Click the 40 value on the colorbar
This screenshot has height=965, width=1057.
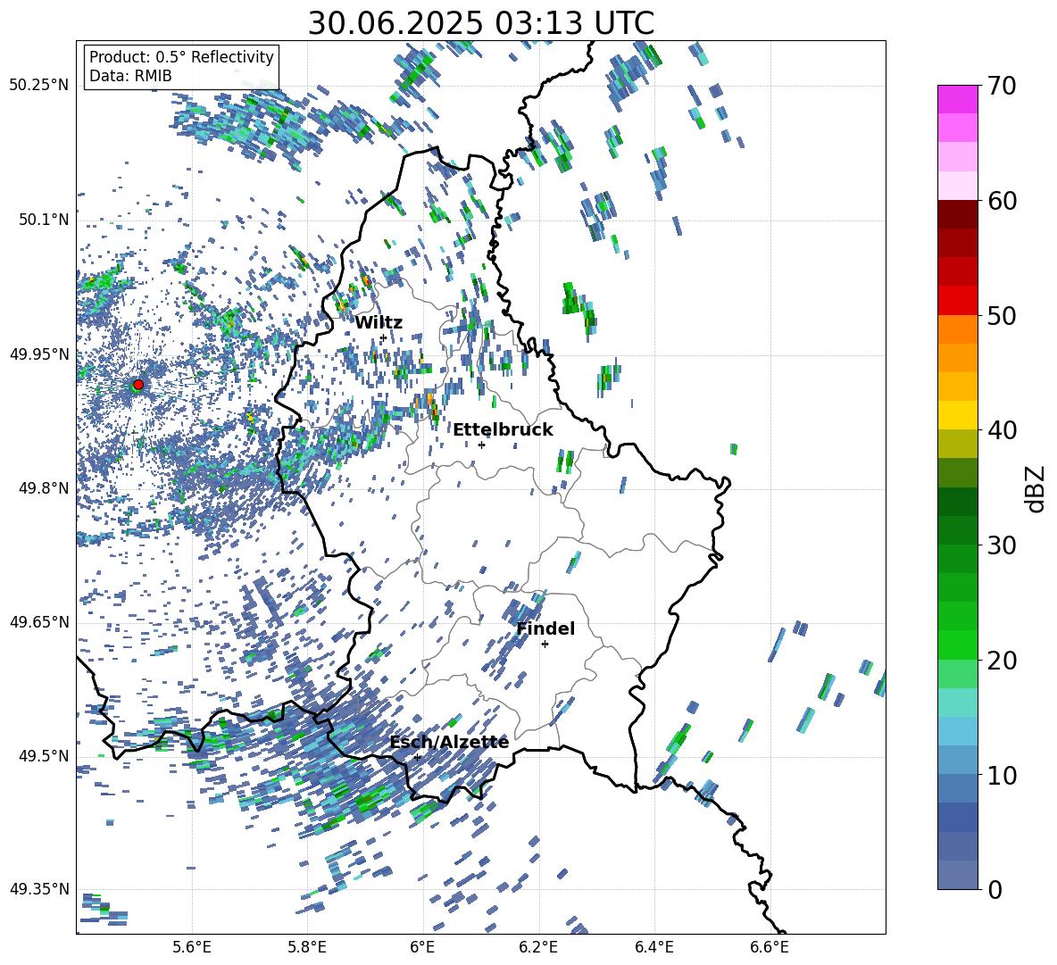[1002, 430]
